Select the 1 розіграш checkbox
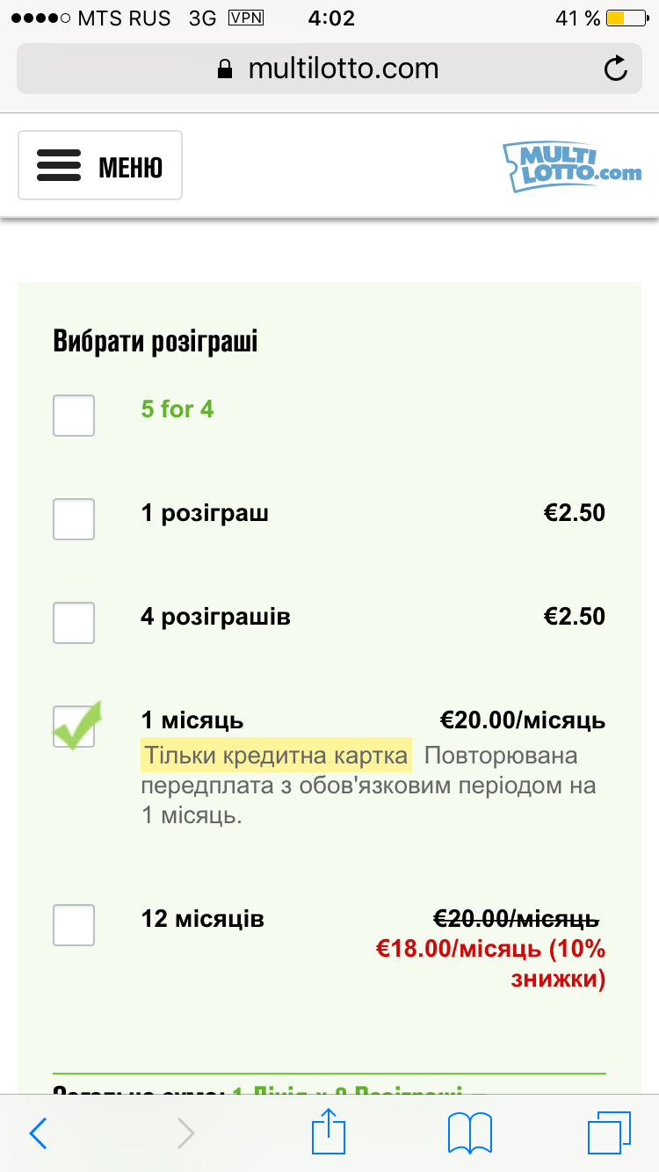Viewport: 659px width, 1172px height. coord(74,518)
